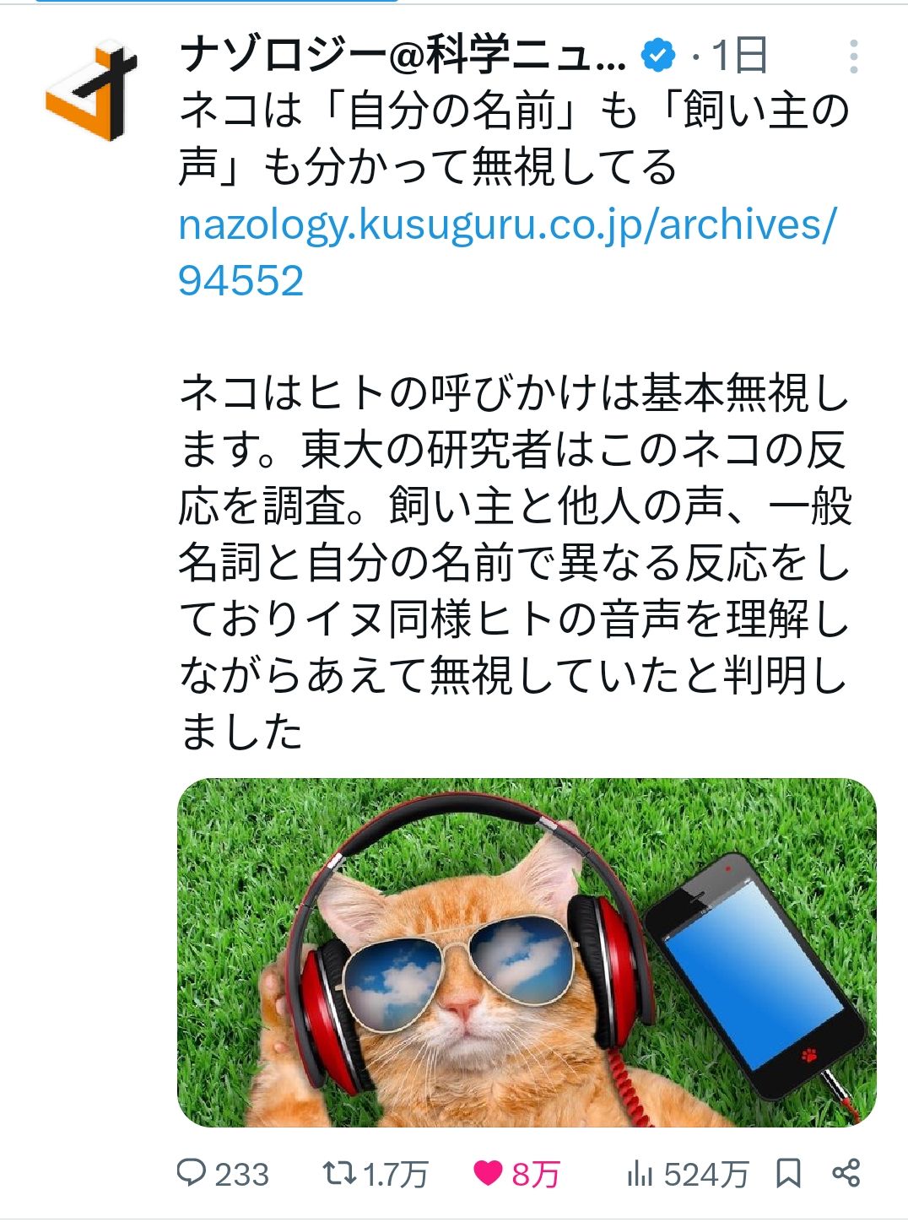Screen dimensions: 908x1222
Task: Click the tweet body paragraph starting ネコはヒトの
Action: pyautogui.click(x=515, y=562)
